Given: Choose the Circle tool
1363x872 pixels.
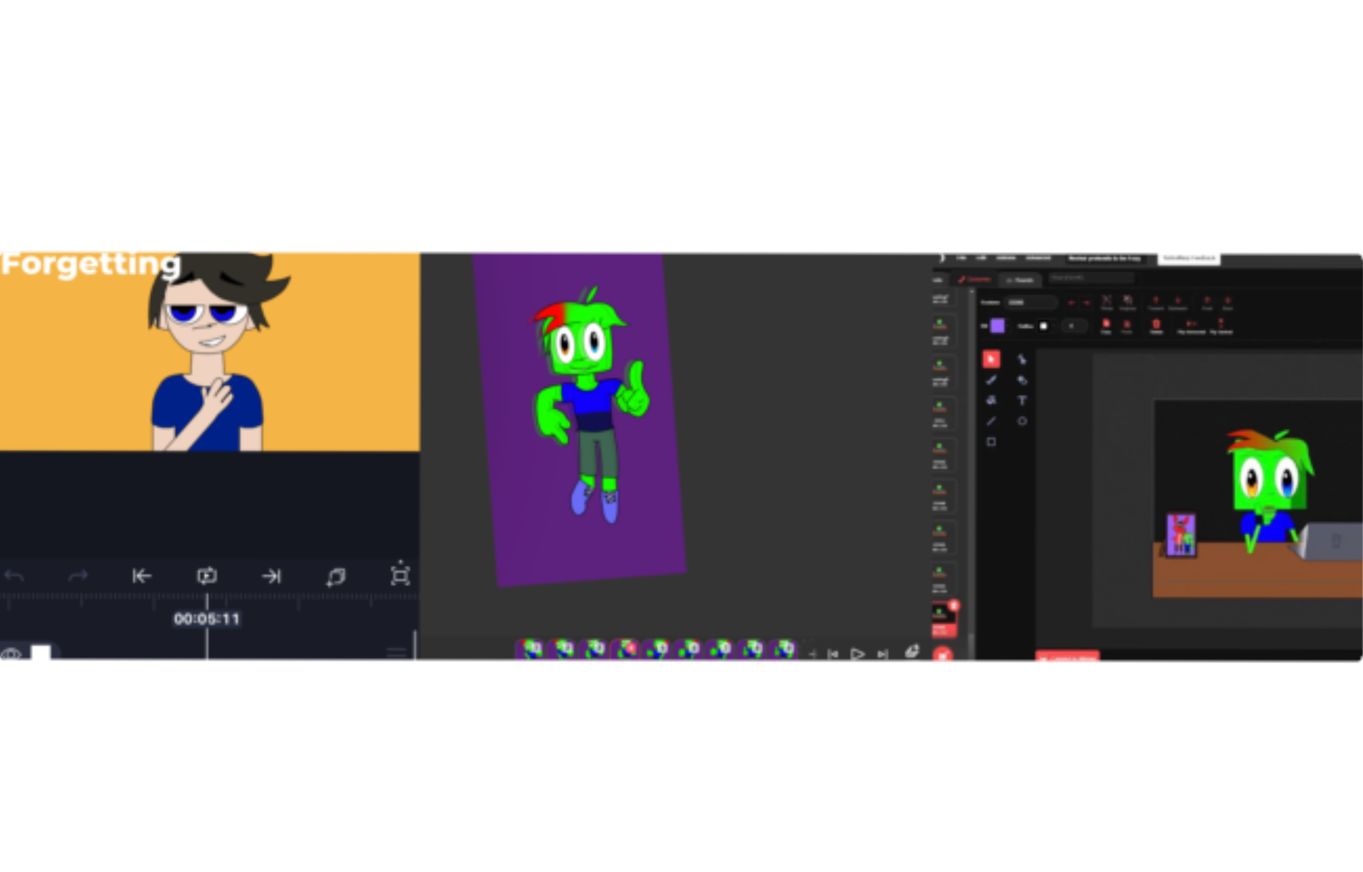Looking at the screenshot, I should [x=1022, y=421].
